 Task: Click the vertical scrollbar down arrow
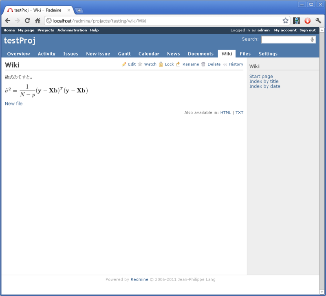pyautogui.click(x=322, y=292)
